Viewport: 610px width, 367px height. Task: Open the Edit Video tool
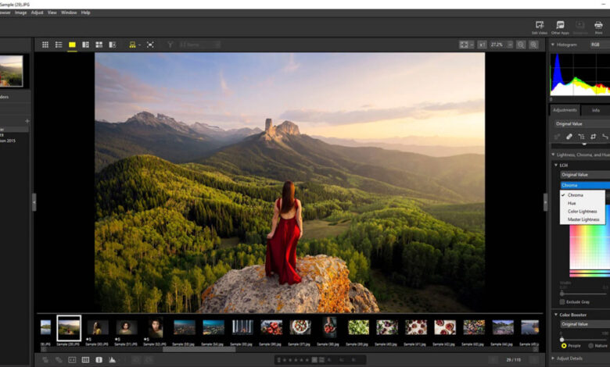point(539,27)
